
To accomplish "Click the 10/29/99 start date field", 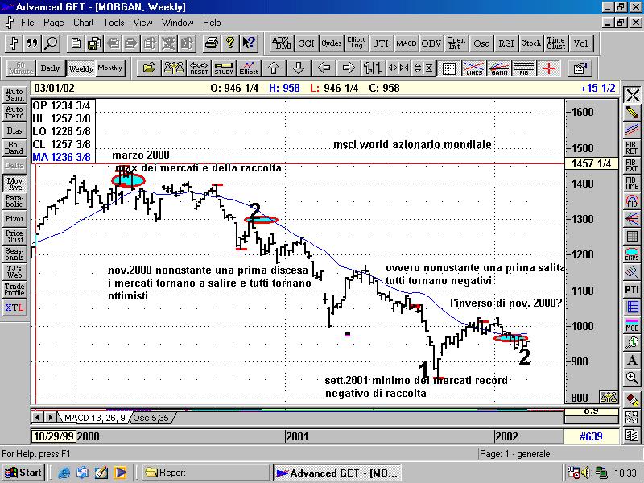I will point(53,436).
